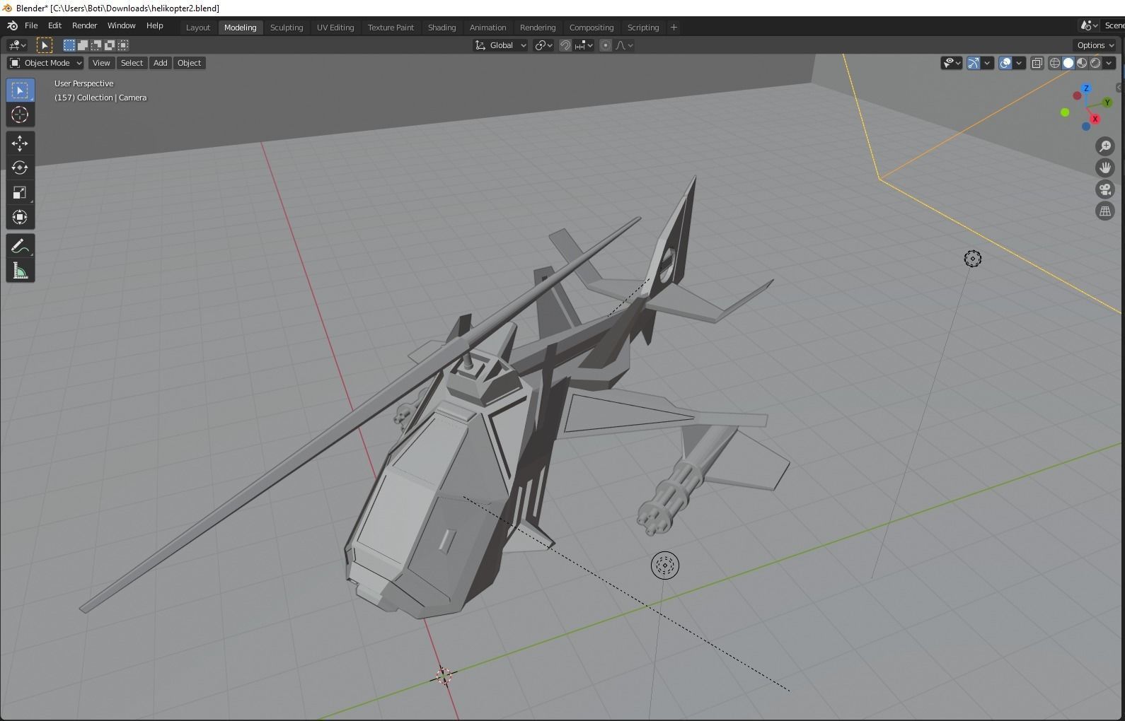Open the viewport View menu
1125x721 pixels.
coord(101,63)
